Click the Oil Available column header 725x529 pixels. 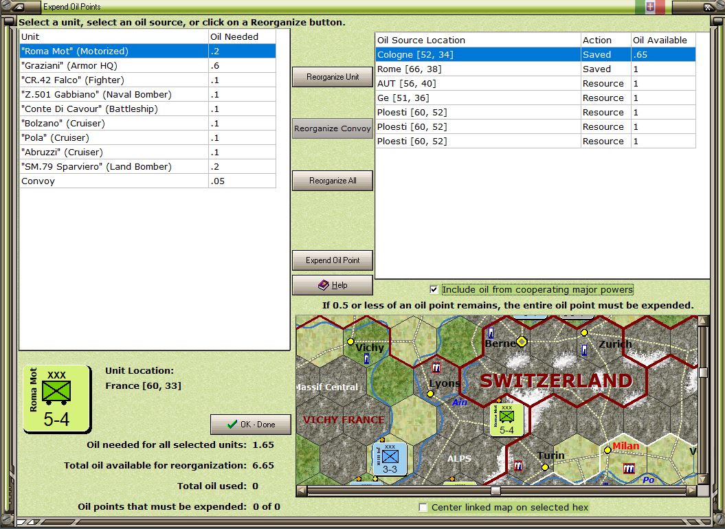coord(664,40)
